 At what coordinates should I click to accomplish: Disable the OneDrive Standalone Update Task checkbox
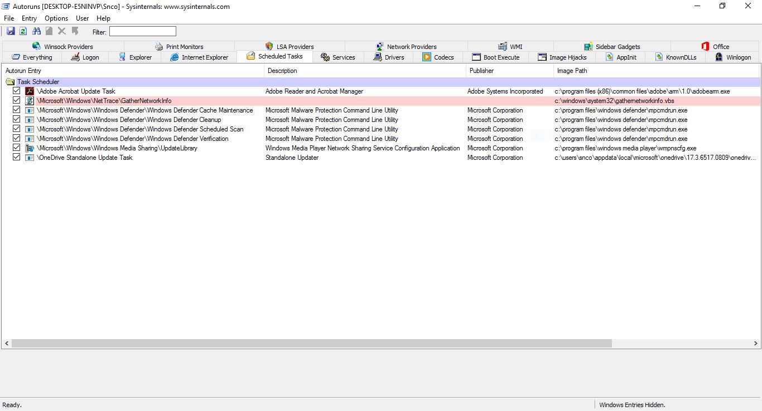pyautogui.click(x=17, y=158)
